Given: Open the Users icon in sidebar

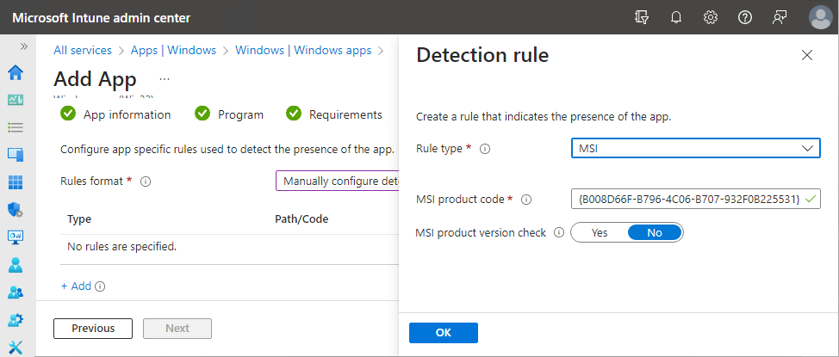Looking at the screenshot, I should coord(16,265).
